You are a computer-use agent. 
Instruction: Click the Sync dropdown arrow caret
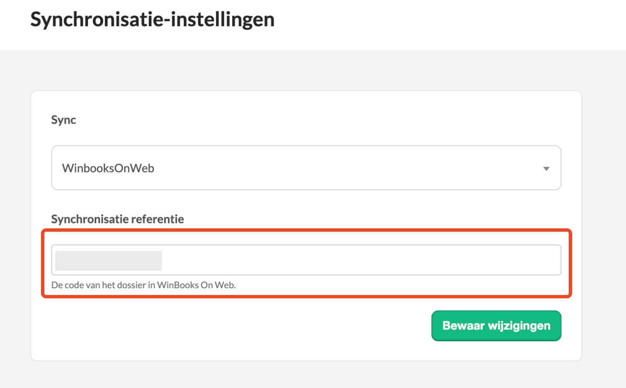[546, 168]
